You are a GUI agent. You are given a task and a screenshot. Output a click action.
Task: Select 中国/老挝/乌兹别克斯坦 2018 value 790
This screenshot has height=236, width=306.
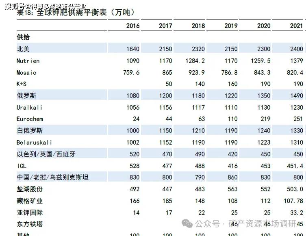[x=200, y=178]
